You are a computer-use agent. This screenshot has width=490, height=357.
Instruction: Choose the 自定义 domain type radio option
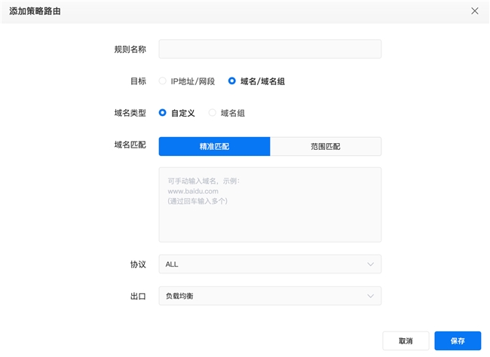click(163, 113)
